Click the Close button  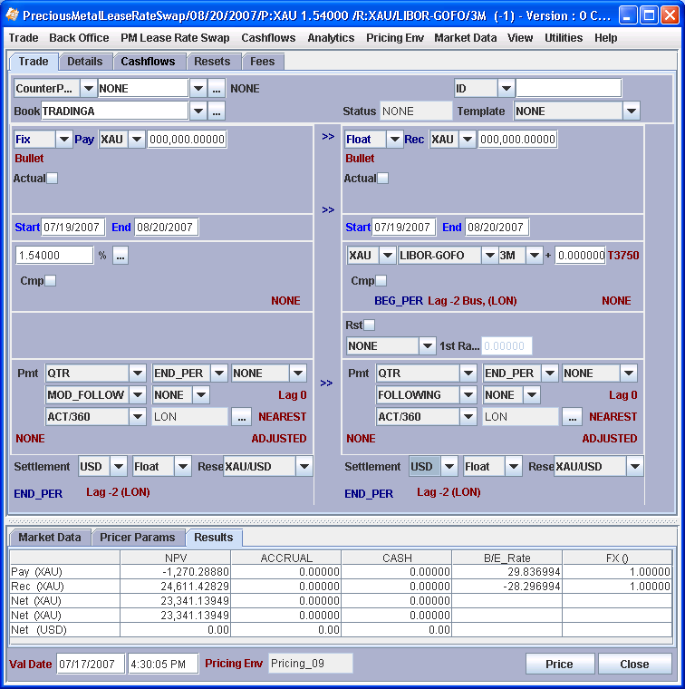(x=634, y=664)
